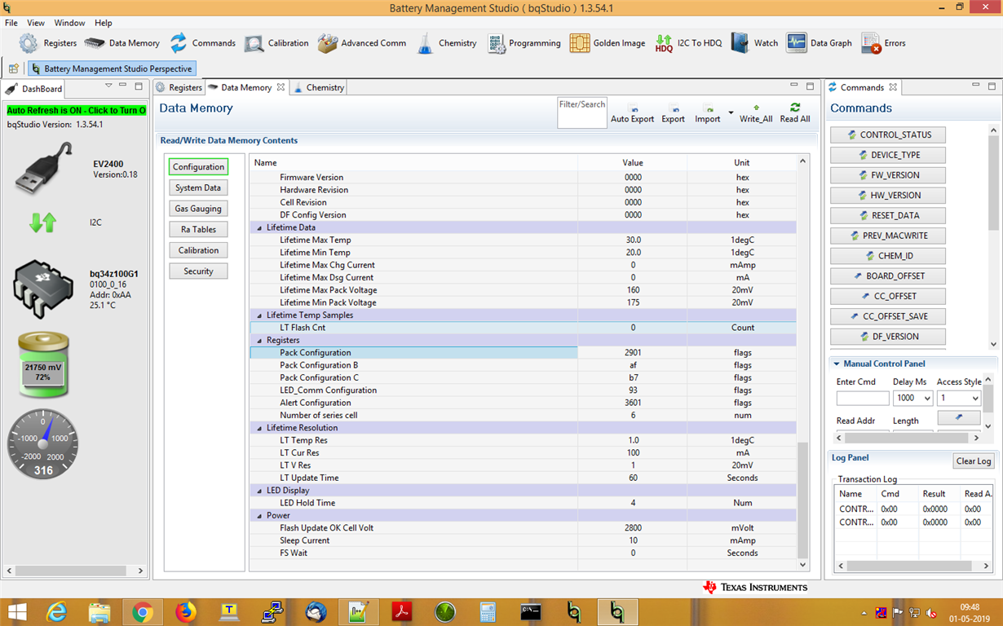Open Firefox from the taskbar
Viewport: 1003px width, 626px height.
tap(186, 612)
